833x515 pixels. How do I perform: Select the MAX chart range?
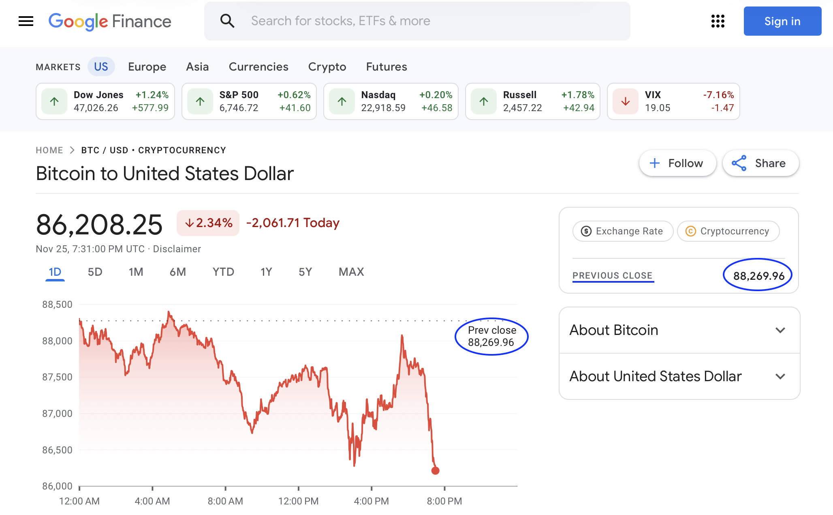pyautogui.click(x=351, y=272)
